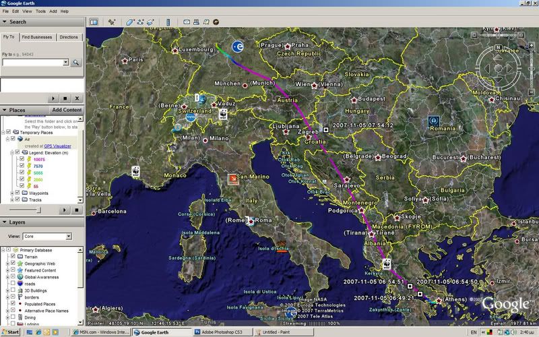Image resolution: width=539 pixels, height=337 pixels.
Task: Open the Fly To address dropdown arrow
Action: point(65,62)
